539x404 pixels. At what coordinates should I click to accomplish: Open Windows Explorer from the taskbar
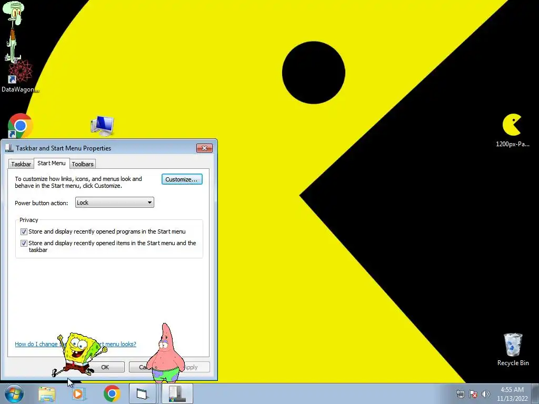click(x=47, y=394)
